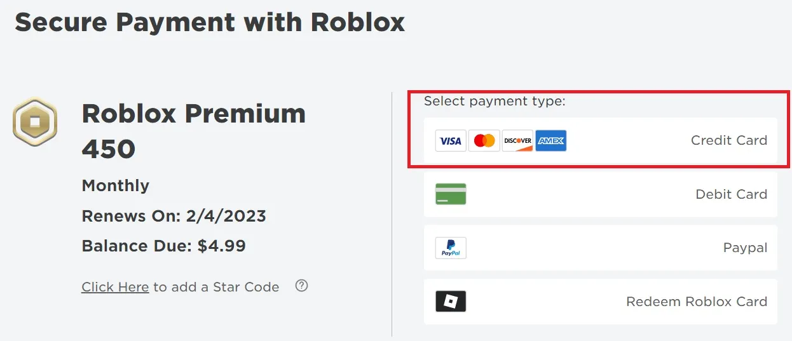The width and height of the screenshot is (792, 341).
Task: Click the black Roblox card icon
Action: pyautogui.click(x=451, y=302)
